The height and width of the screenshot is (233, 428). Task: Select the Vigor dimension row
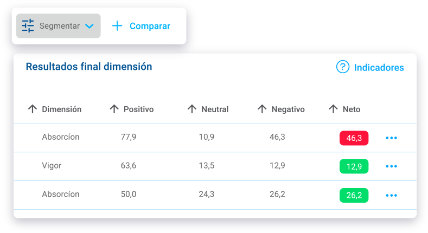tap(215, 166)
